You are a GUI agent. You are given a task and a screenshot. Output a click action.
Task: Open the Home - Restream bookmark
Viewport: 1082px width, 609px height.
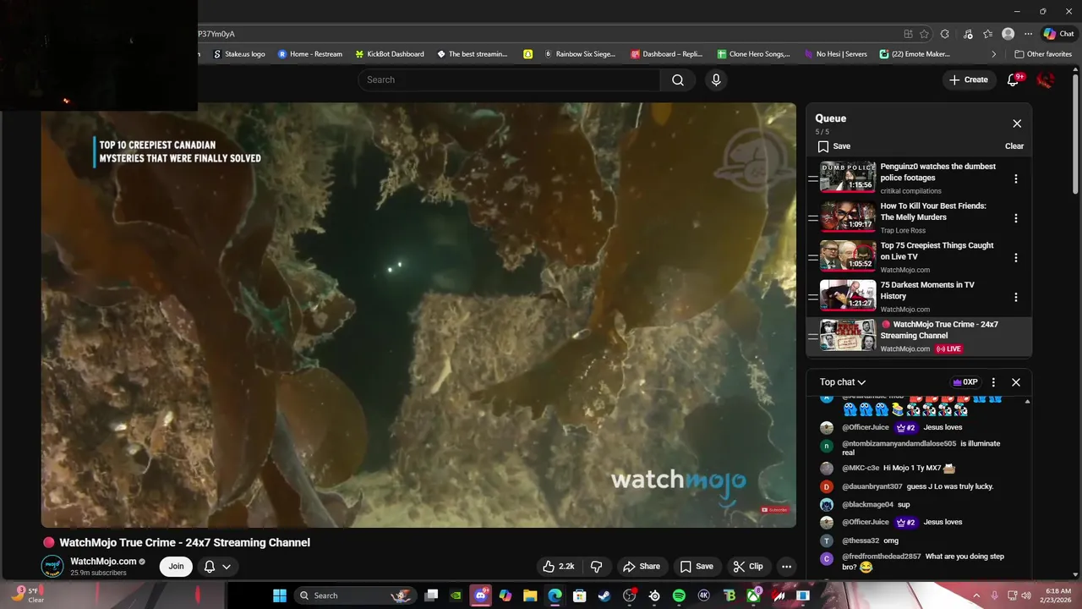[310, 54]
